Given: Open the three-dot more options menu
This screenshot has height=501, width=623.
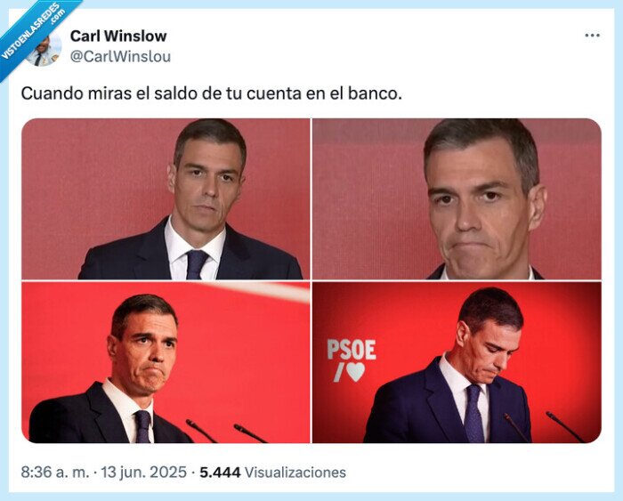Looking at the screenshot, I should pyautogui.click(x=592, y=36).
